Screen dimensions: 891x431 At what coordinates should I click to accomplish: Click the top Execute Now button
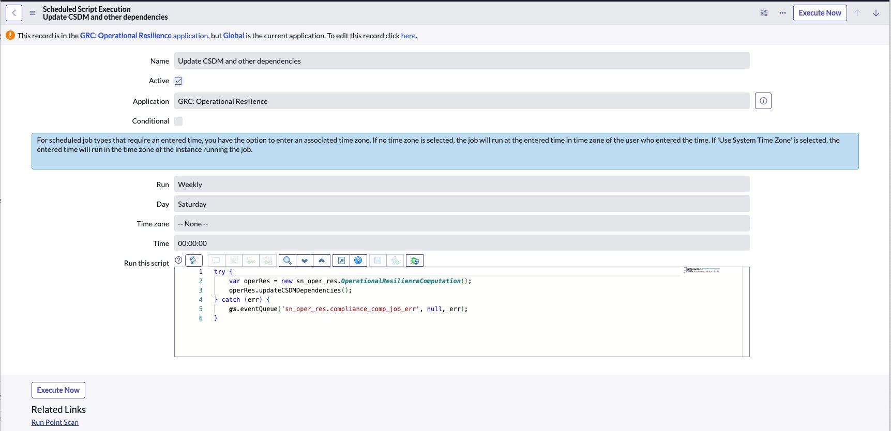click(820, 13)
